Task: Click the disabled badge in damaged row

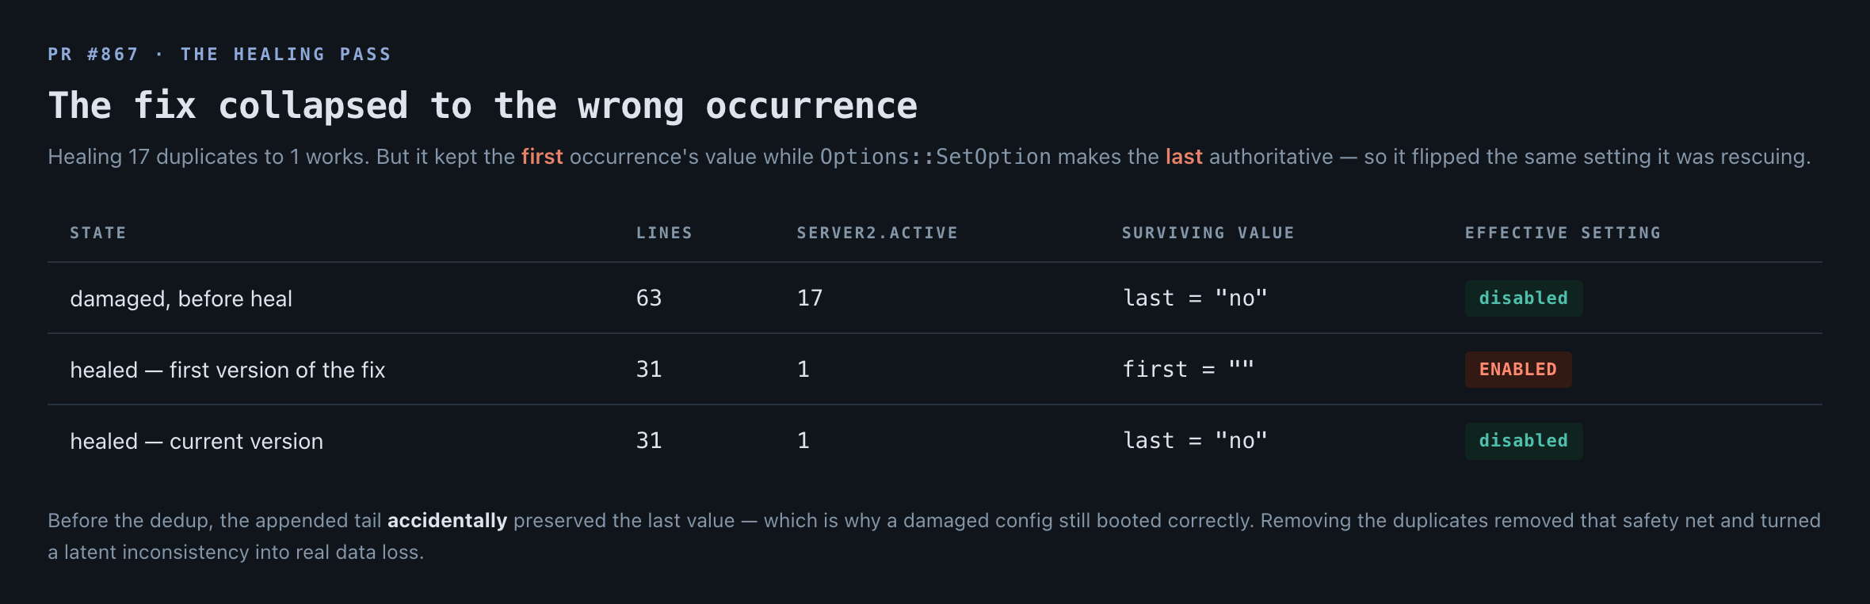Action: pos(1524,298)
